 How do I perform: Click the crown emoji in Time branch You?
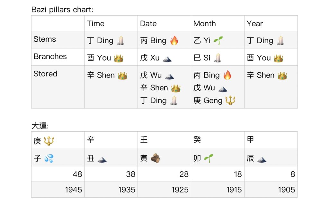pyautogui.click(x=119, y=58)
